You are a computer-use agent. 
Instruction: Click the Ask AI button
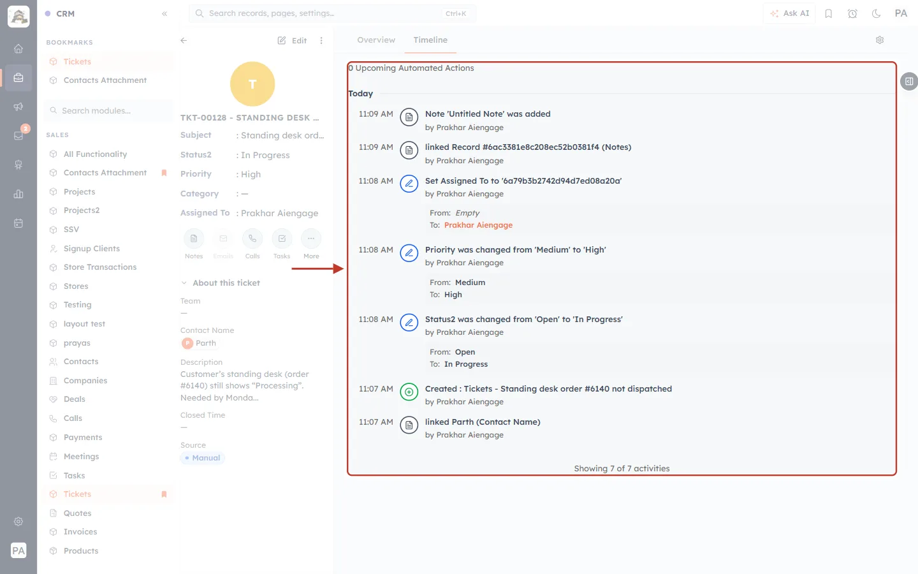[x=789, y=13]
